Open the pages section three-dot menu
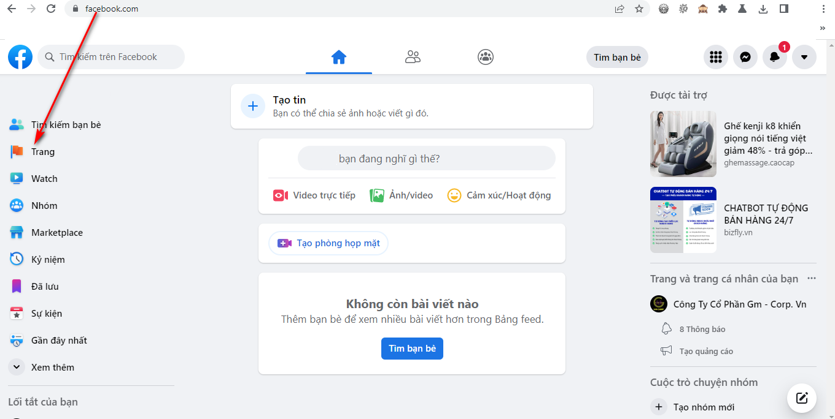 (812, 279)
